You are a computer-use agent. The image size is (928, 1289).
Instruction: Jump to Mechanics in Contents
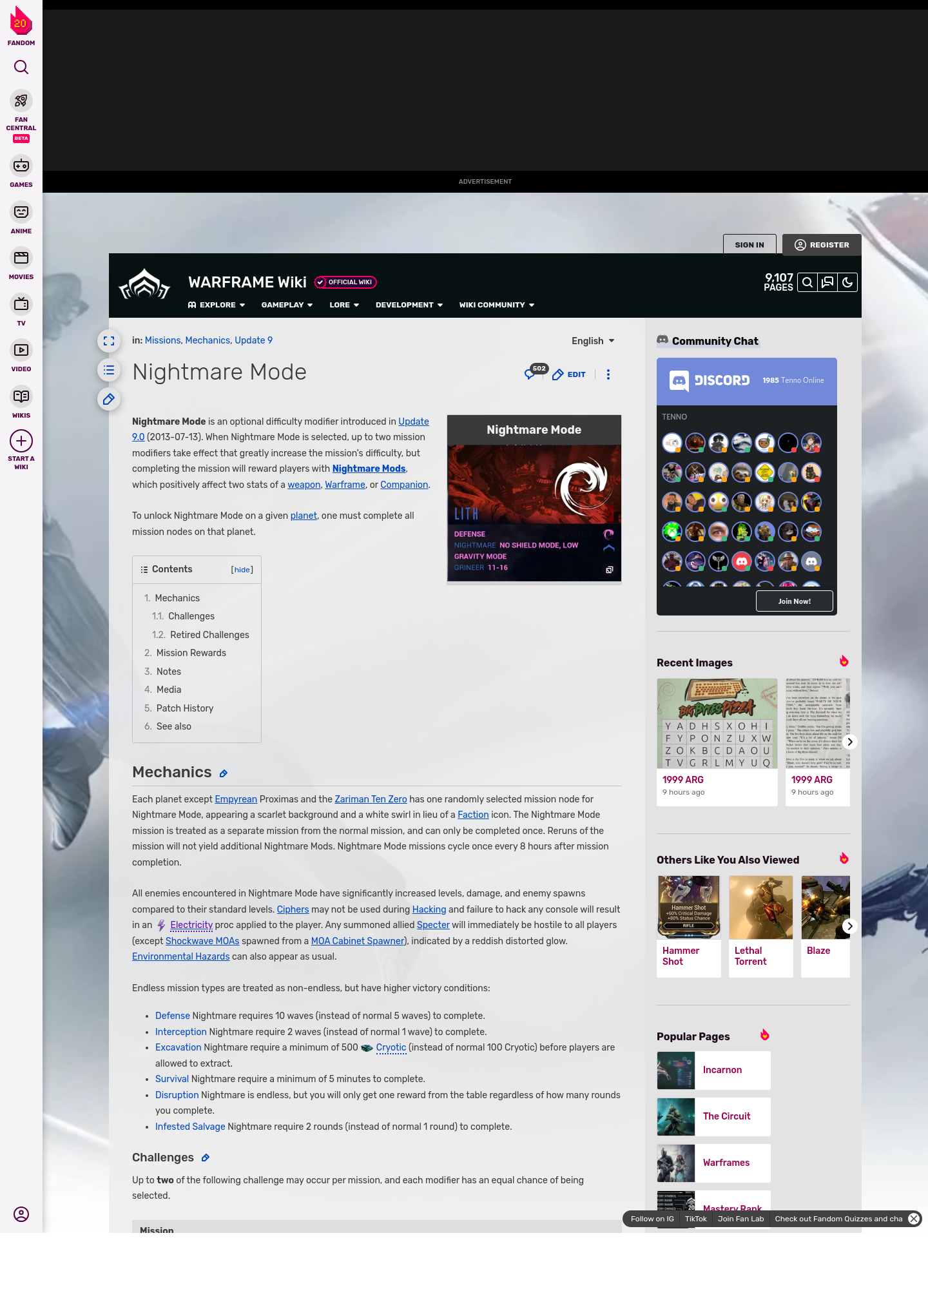[177, 598]
